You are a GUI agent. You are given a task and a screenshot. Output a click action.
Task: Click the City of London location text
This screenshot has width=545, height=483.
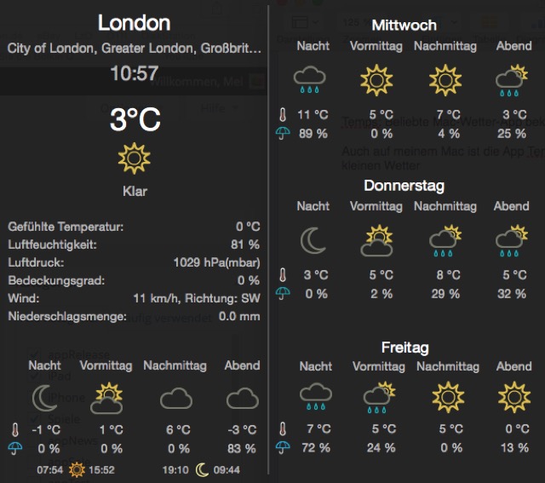134,49
